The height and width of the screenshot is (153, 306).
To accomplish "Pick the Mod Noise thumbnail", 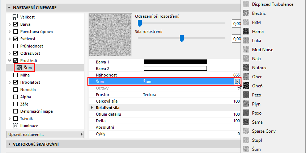I will pos(246,50).
